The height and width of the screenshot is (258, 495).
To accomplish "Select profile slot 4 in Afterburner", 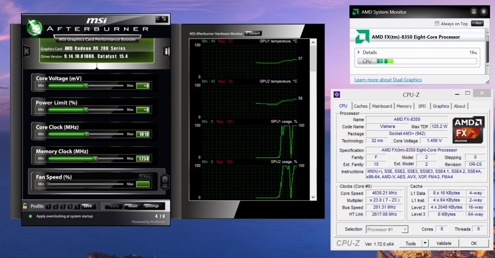I will click(x=70, y=206).
